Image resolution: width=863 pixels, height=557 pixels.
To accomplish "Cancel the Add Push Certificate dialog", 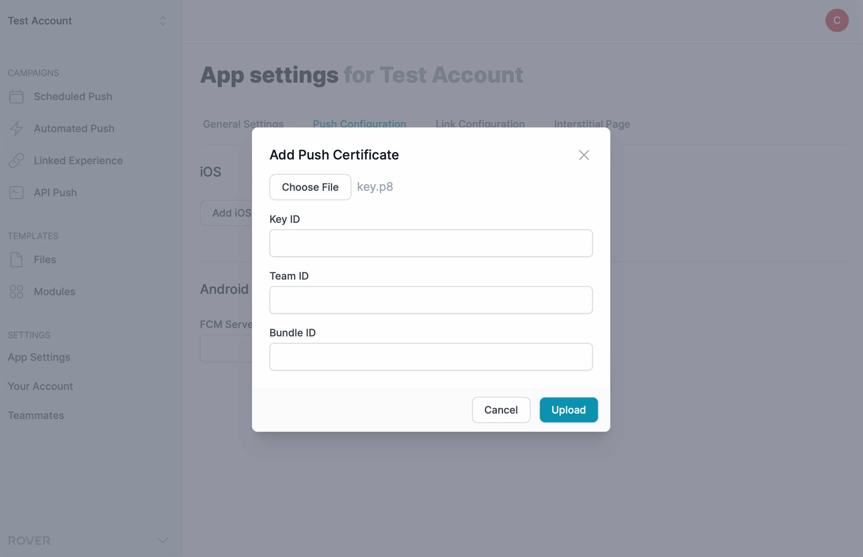I will point(501,410).
